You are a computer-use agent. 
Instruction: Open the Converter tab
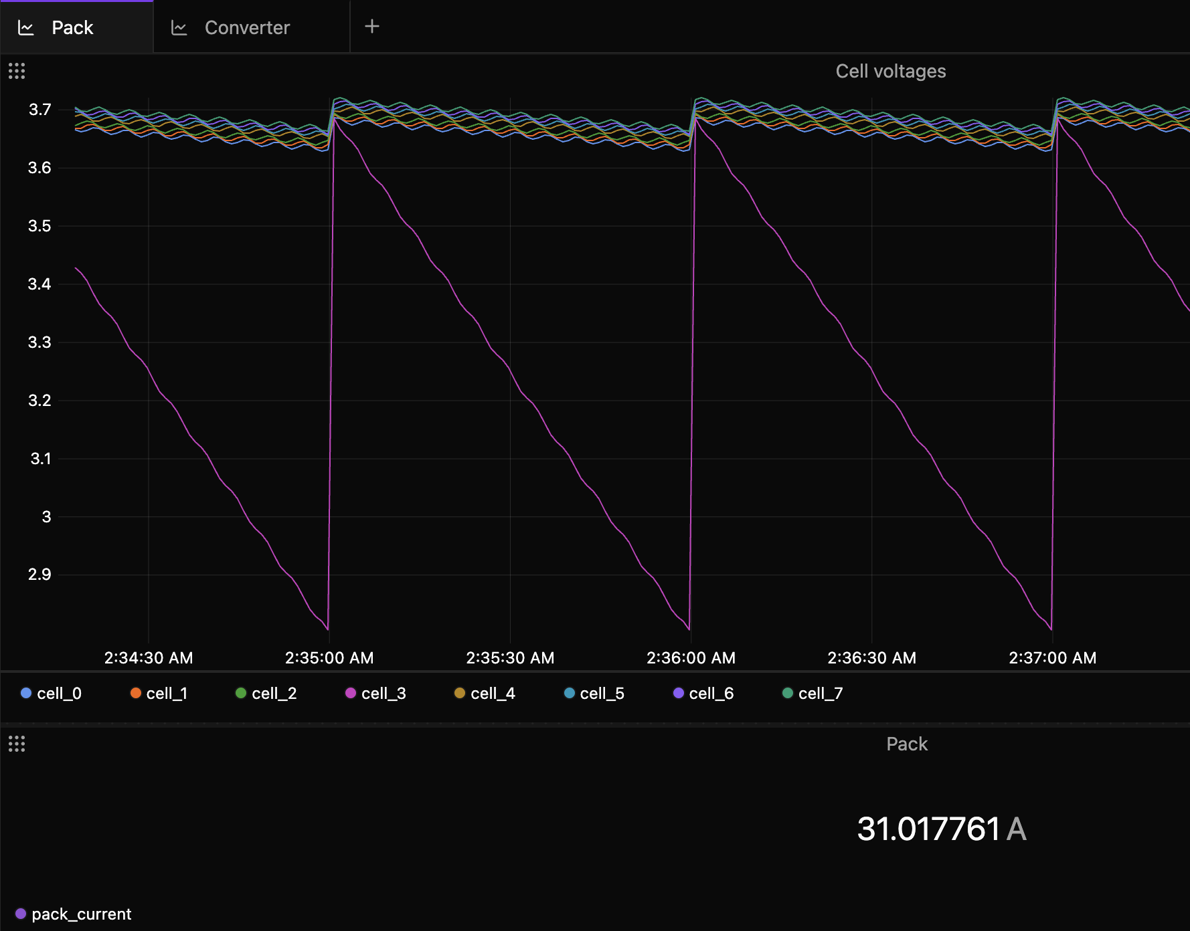point(252,27)
